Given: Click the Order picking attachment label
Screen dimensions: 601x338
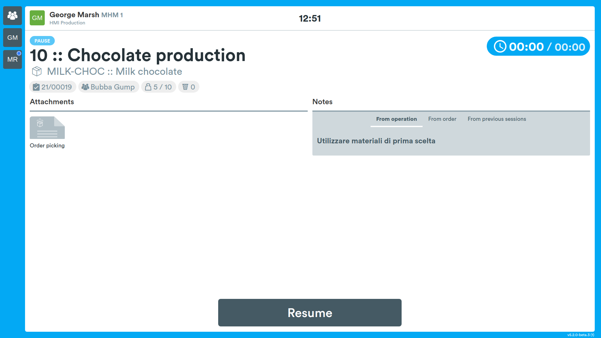Looking at the screenshot, I should [x=47, y=146].
